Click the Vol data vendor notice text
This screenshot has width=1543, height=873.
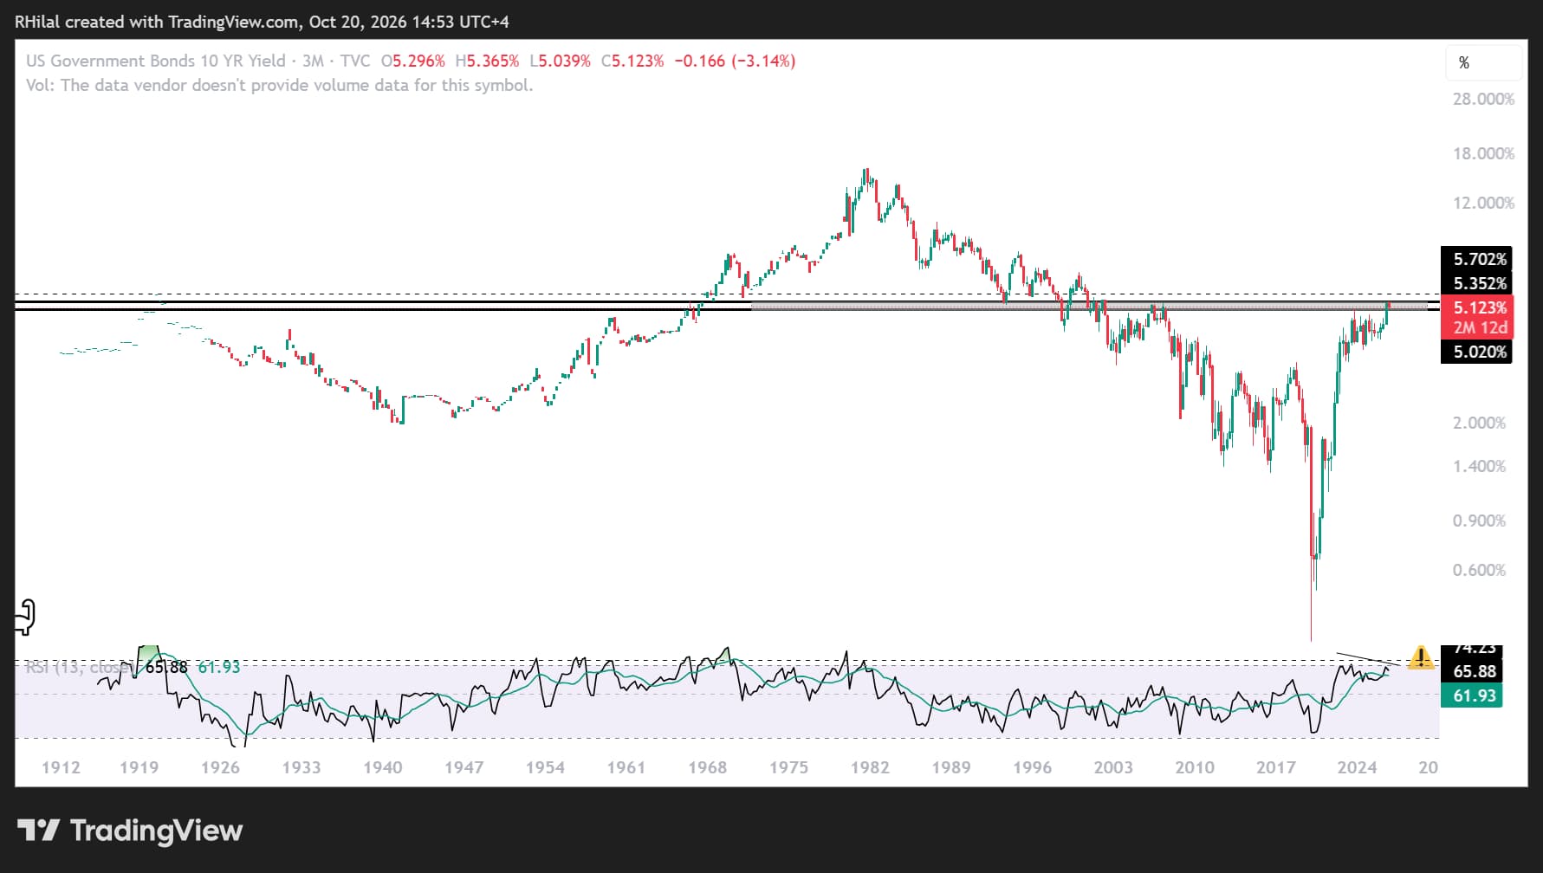coord(279,85)
